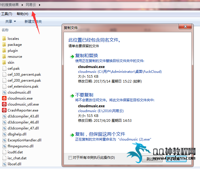Enable 对于所有冲突执行此操作 checkbox
Viewport: 200px width, 169px height.
coord(70,158)
